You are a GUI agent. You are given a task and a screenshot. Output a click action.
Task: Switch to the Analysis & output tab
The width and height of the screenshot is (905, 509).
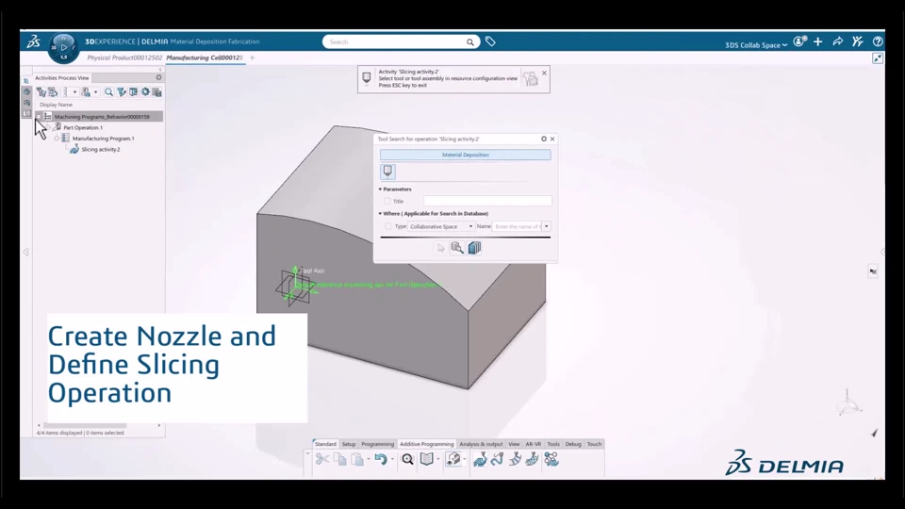[x=481, y=444]
